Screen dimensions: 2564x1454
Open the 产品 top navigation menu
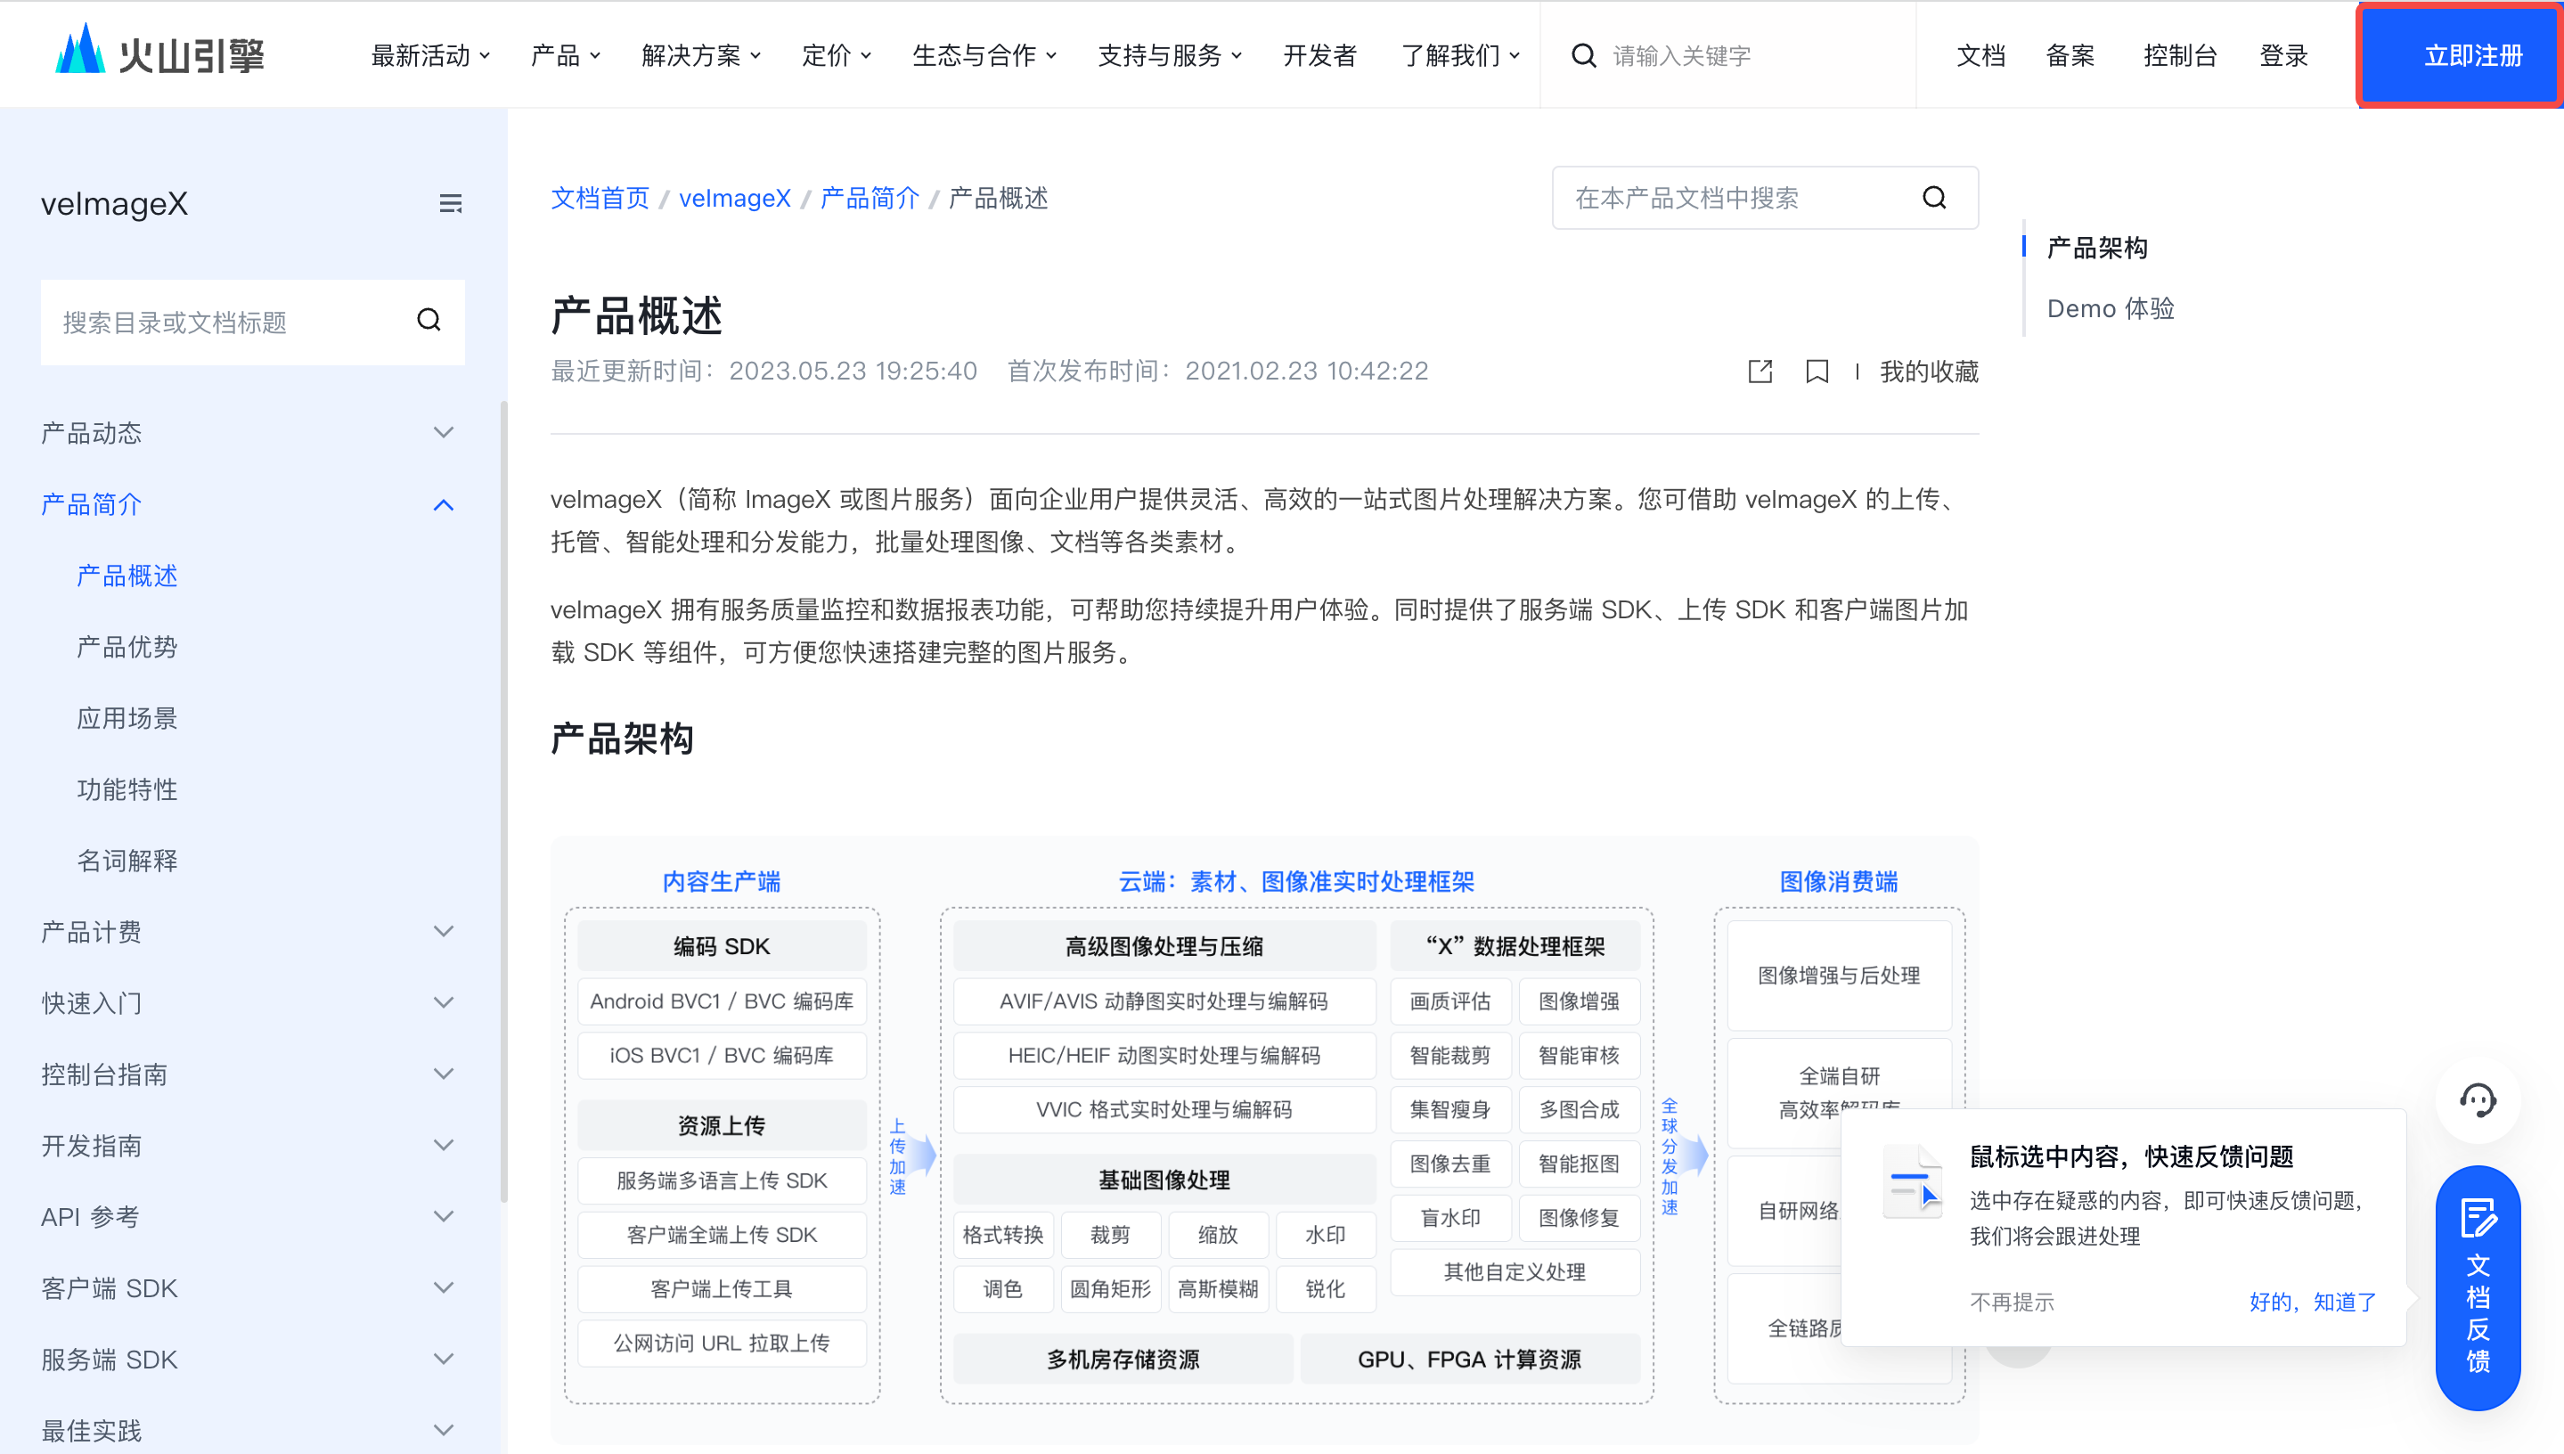[565, 56]
